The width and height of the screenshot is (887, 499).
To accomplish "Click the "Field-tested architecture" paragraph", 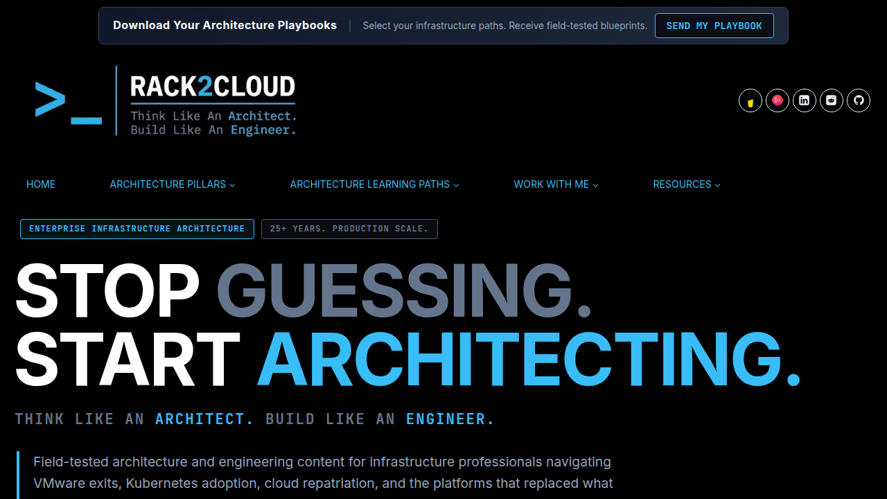I will (323, 473).
